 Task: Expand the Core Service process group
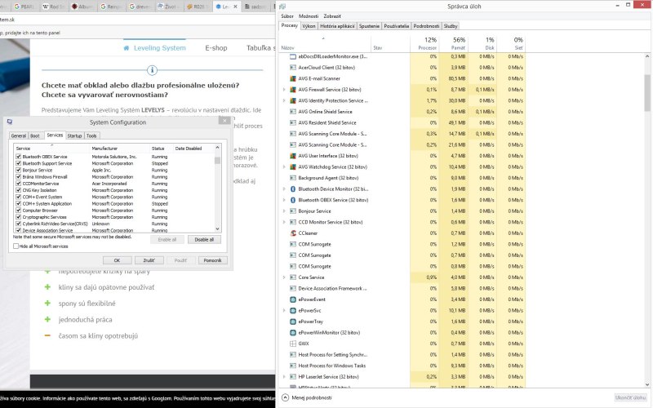pos(284,277)
